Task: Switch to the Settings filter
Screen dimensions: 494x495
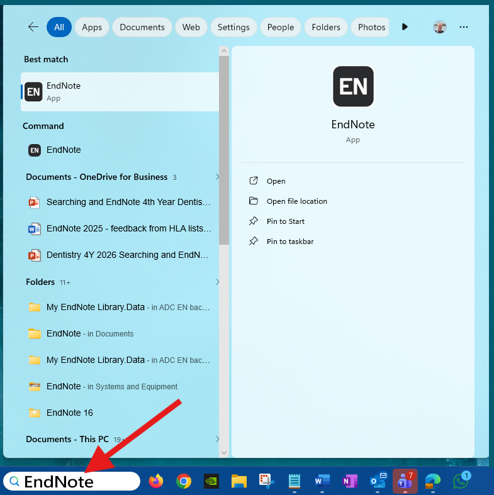Action: [233, 27]
